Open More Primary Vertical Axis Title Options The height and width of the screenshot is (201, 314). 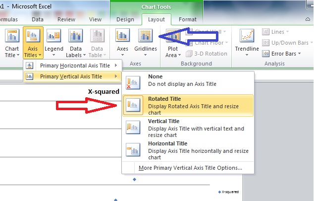tap(190, 168)
